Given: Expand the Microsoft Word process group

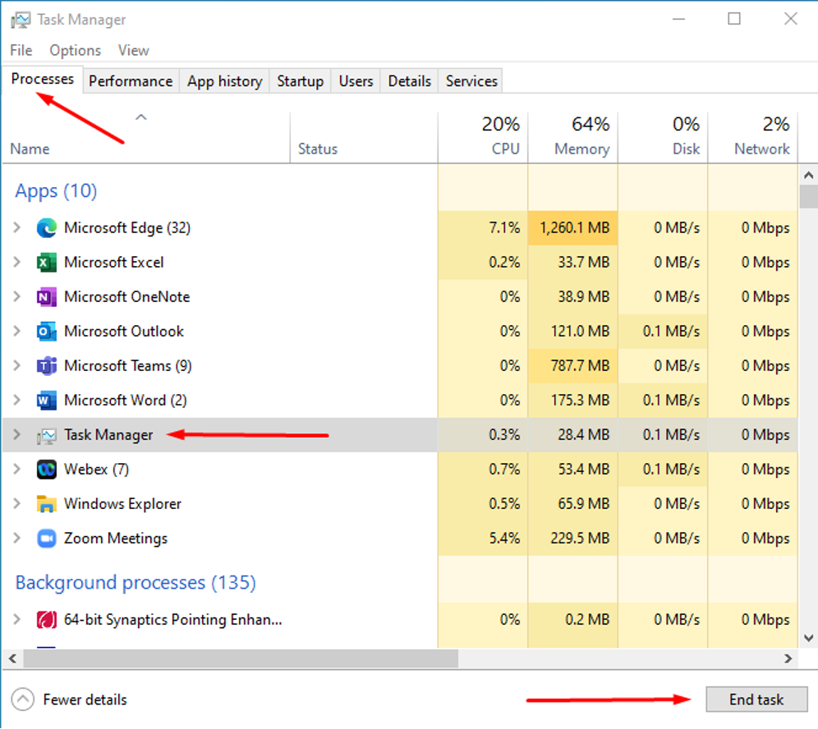Looking at the screenshot, I should pos(16,400).
